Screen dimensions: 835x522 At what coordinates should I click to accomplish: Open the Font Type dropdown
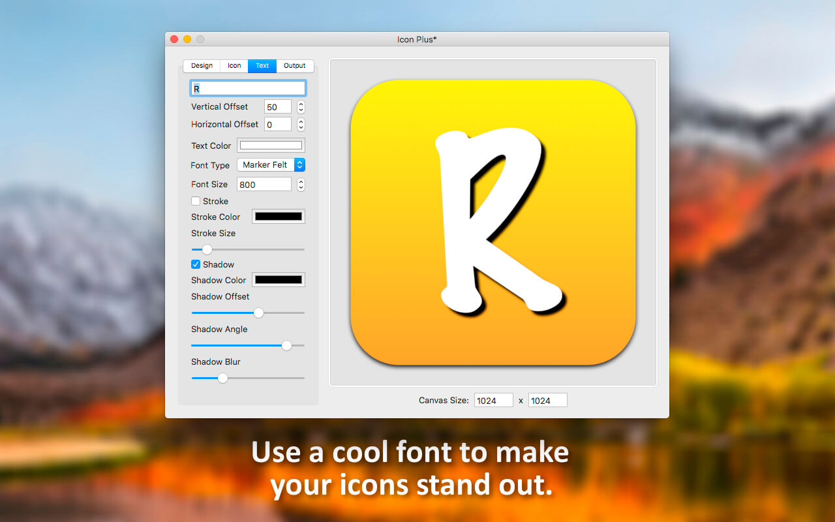[x=271, y=165]
